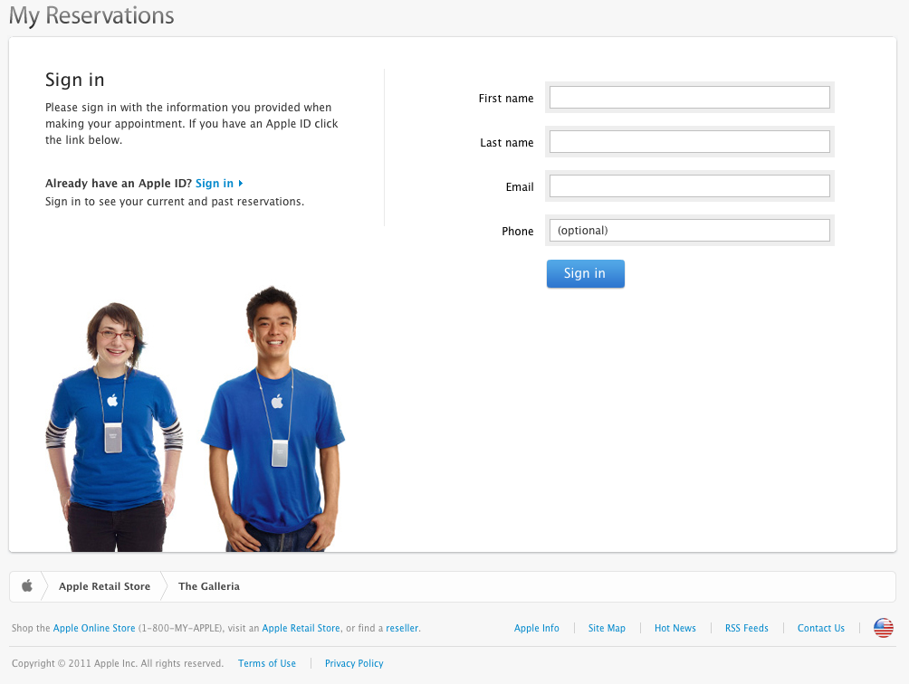Focus the optional Phone input field
The height and width of the screenshot is (684, 909).
click(x=689, y=230)
